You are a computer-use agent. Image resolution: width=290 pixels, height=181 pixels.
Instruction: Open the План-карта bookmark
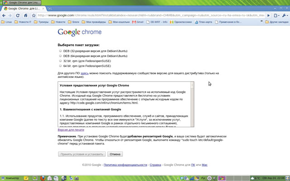[x=203, y=22]
